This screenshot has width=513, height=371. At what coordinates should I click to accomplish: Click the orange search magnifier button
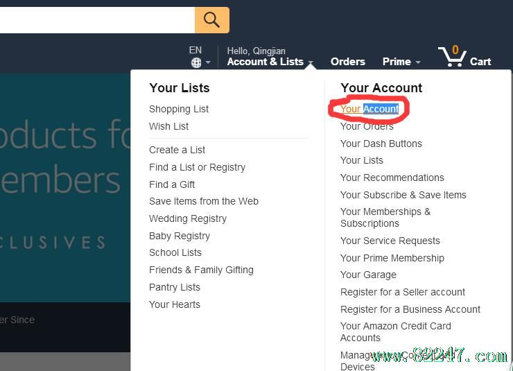(x=211, y=20)
